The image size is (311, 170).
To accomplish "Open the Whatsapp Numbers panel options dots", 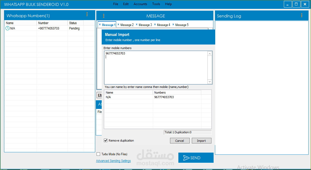I will point(87,14).
